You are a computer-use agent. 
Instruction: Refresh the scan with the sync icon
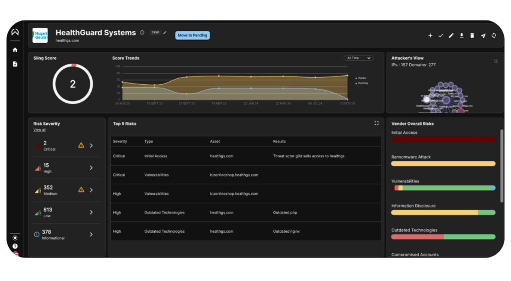tap(494, 35)
